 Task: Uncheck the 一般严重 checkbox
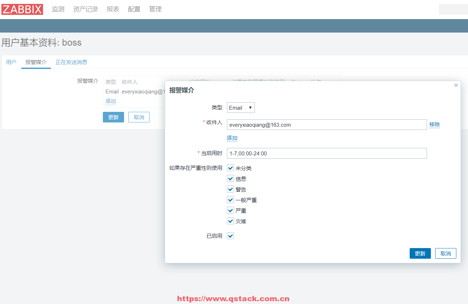230,200
